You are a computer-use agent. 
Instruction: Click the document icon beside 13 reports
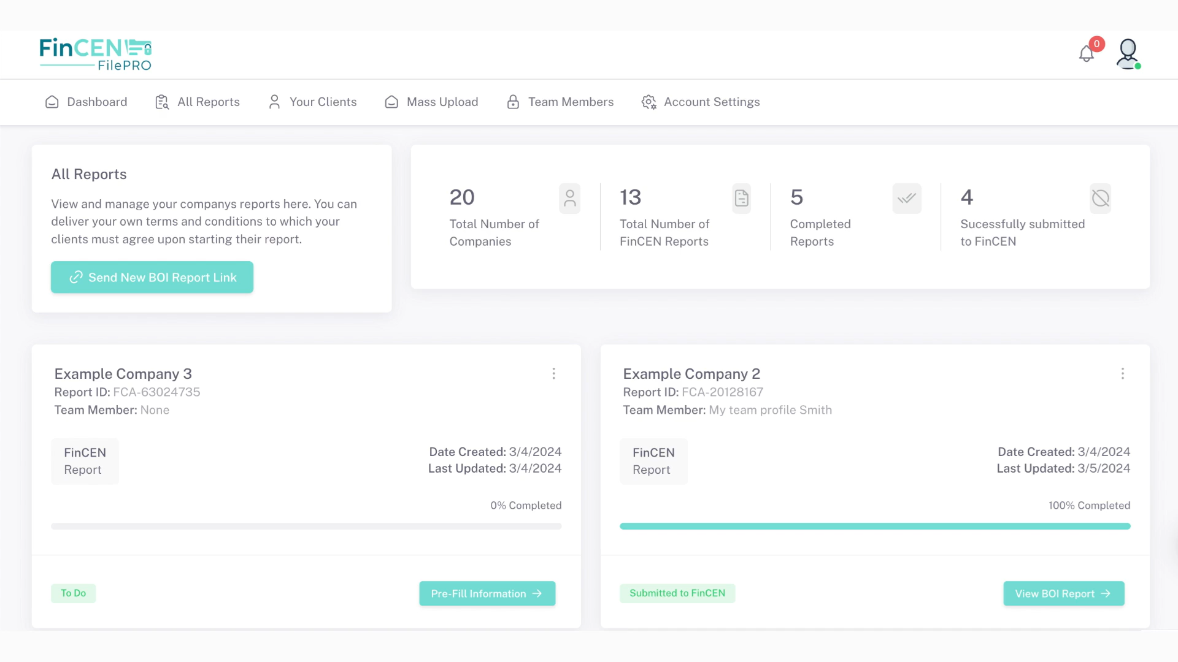pos(741,198)
